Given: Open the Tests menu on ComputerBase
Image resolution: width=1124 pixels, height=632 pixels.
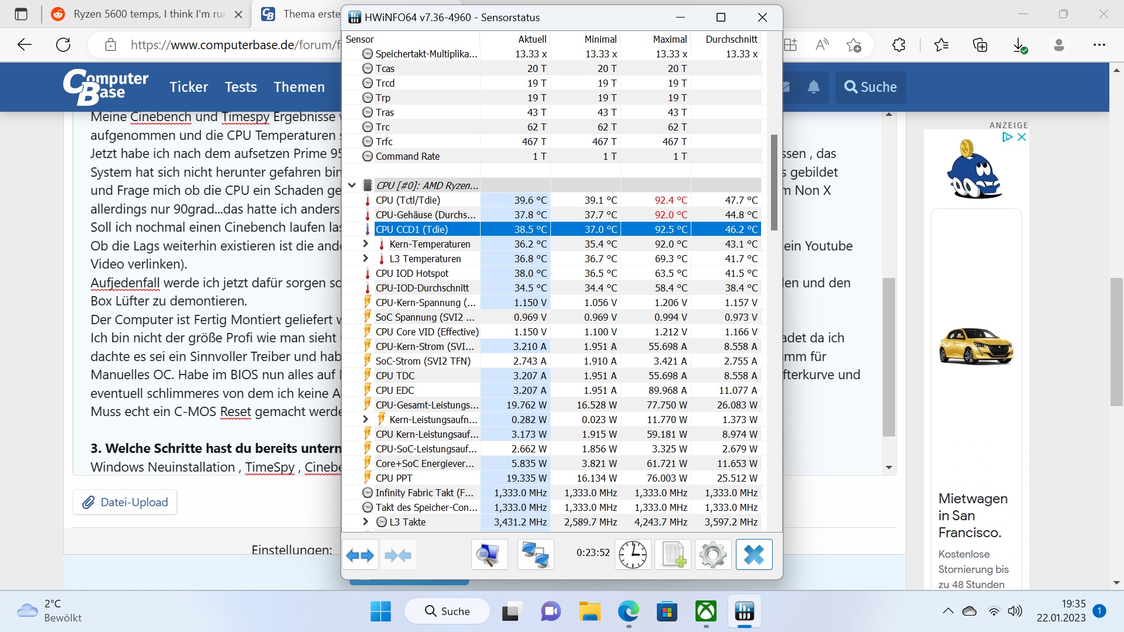Looking at the screenshot, I should [x=241, y=87].
